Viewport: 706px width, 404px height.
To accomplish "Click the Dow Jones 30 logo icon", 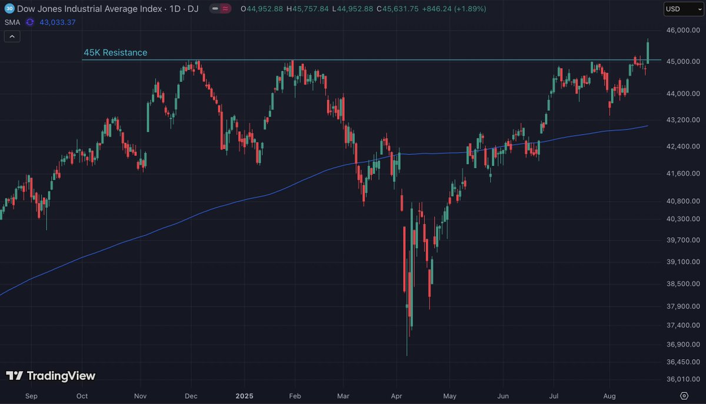I will pos(9,9).
